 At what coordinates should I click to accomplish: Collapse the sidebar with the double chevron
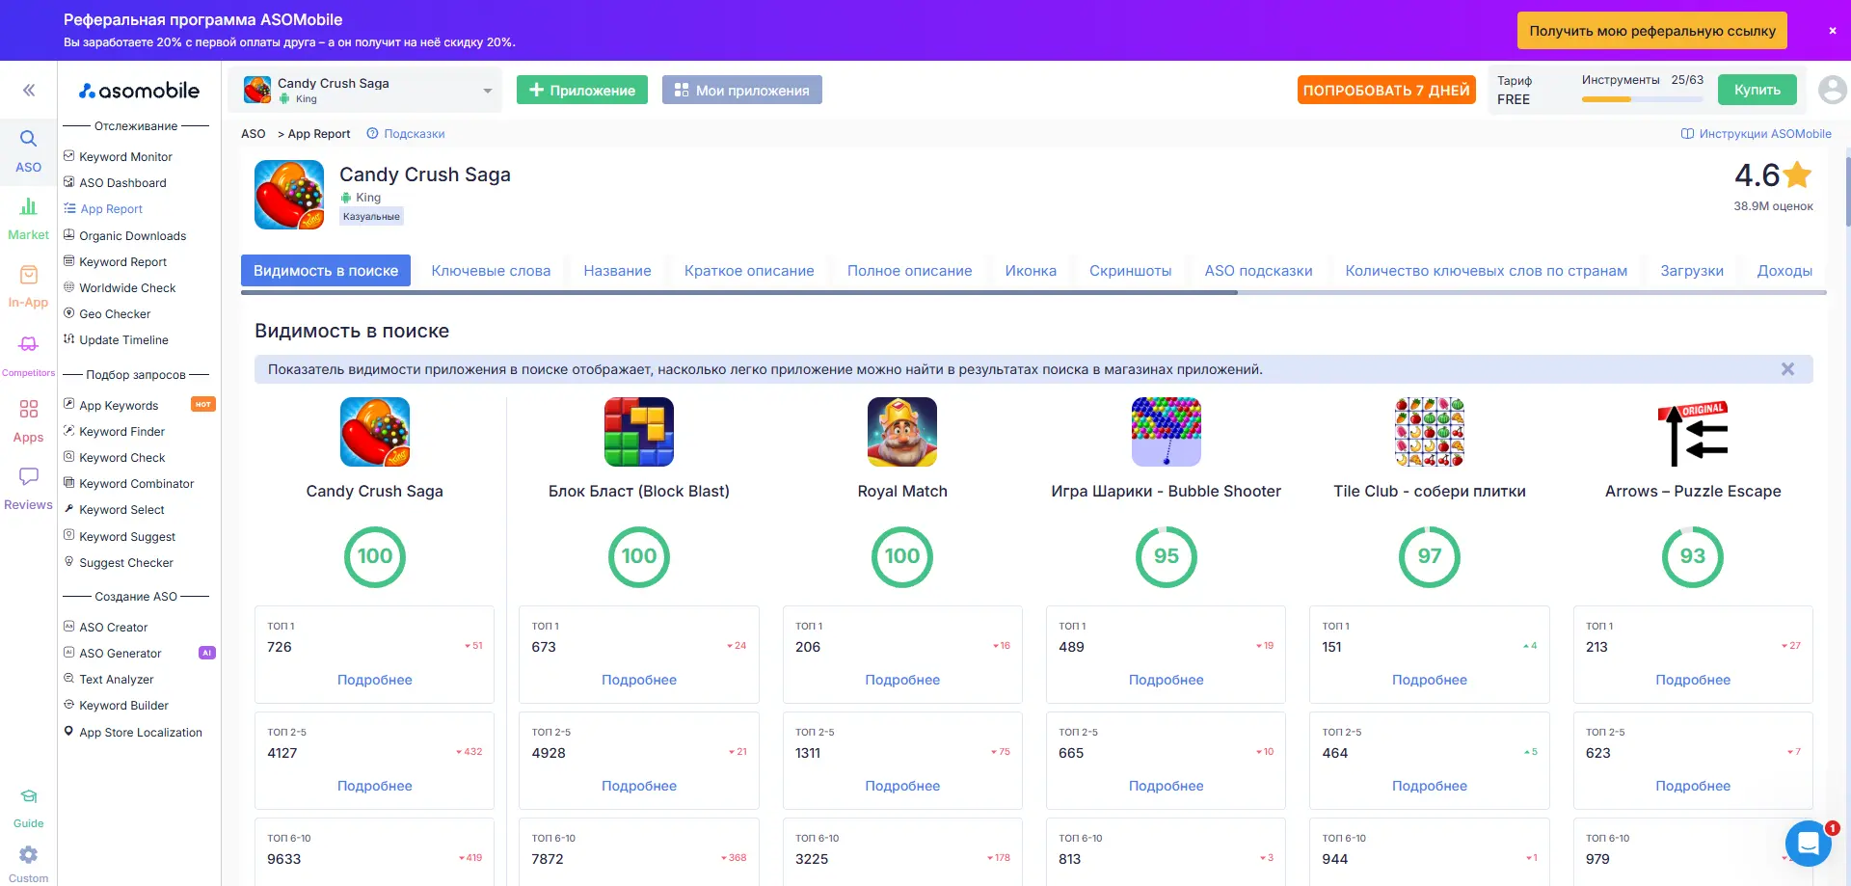[x=29, y=90]
